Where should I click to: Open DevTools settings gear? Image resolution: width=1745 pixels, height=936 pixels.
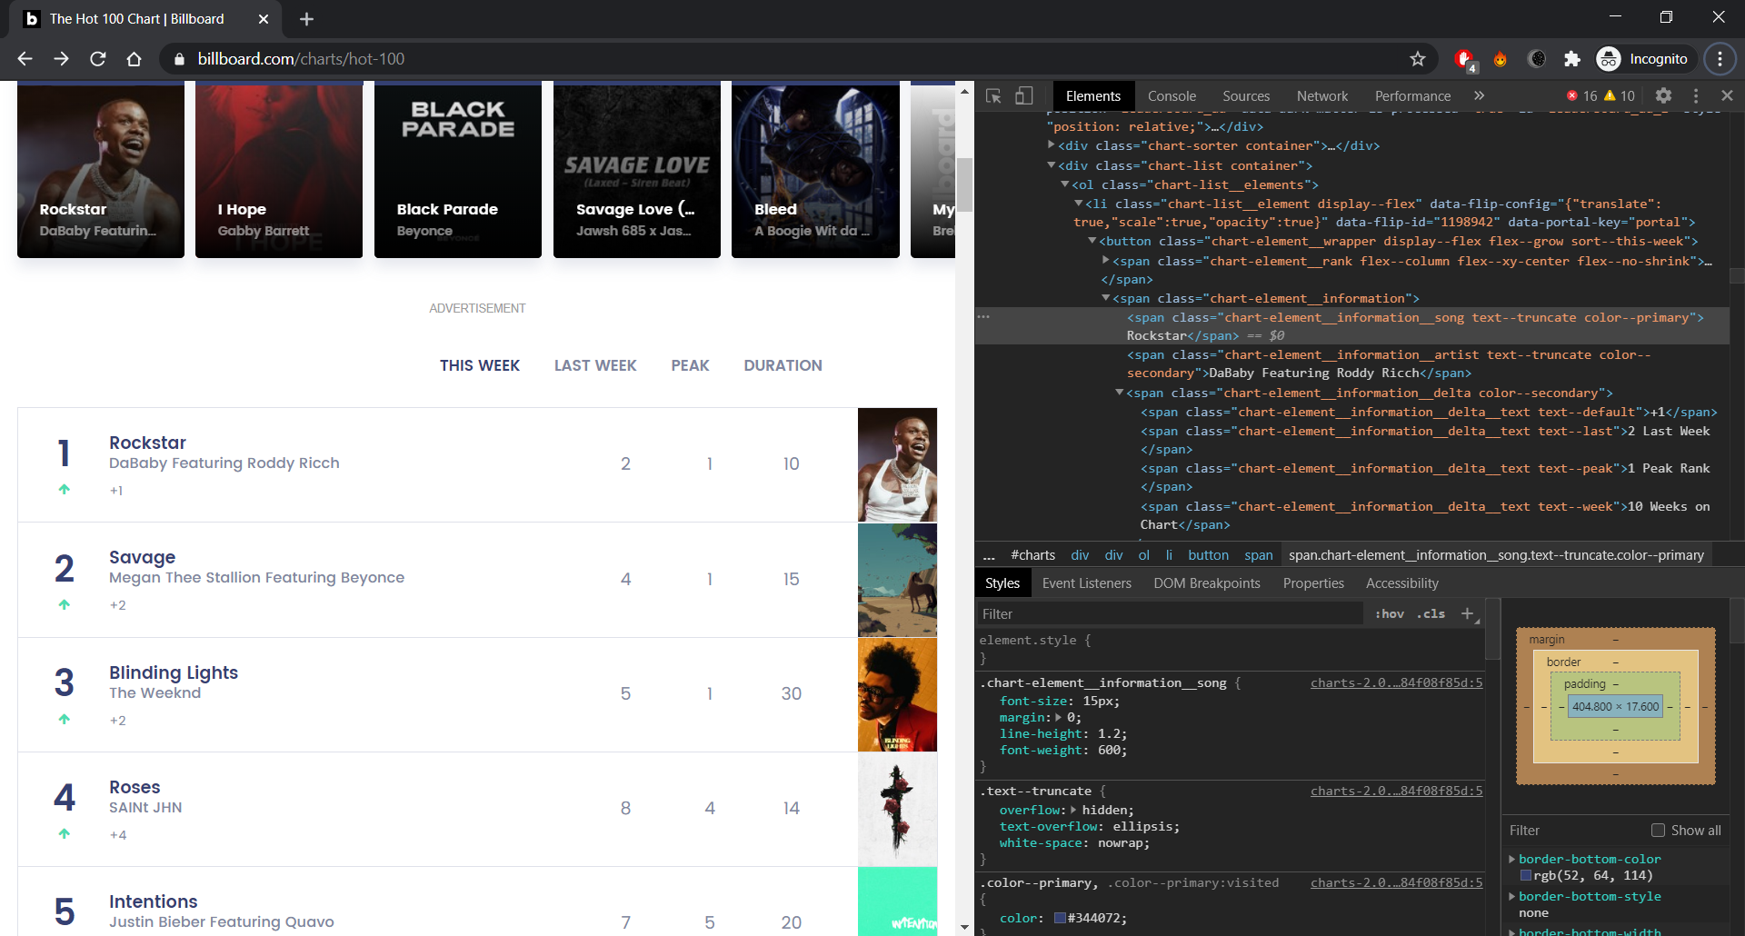tap(1664, 95)
